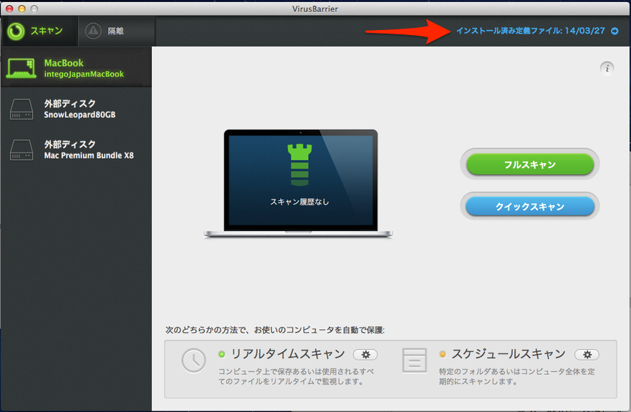
Task: Open the 隔離 quarantine tab
Action: pos(117,31)
